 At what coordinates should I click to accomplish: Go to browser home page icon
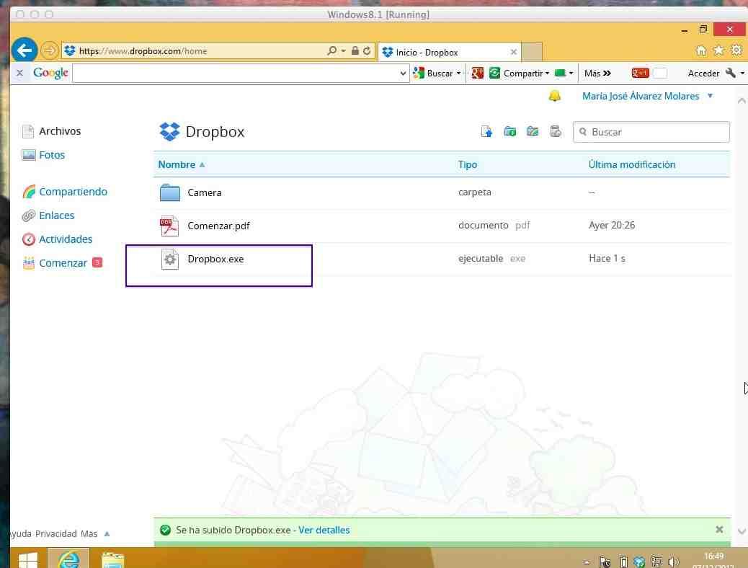pos(701,50)
